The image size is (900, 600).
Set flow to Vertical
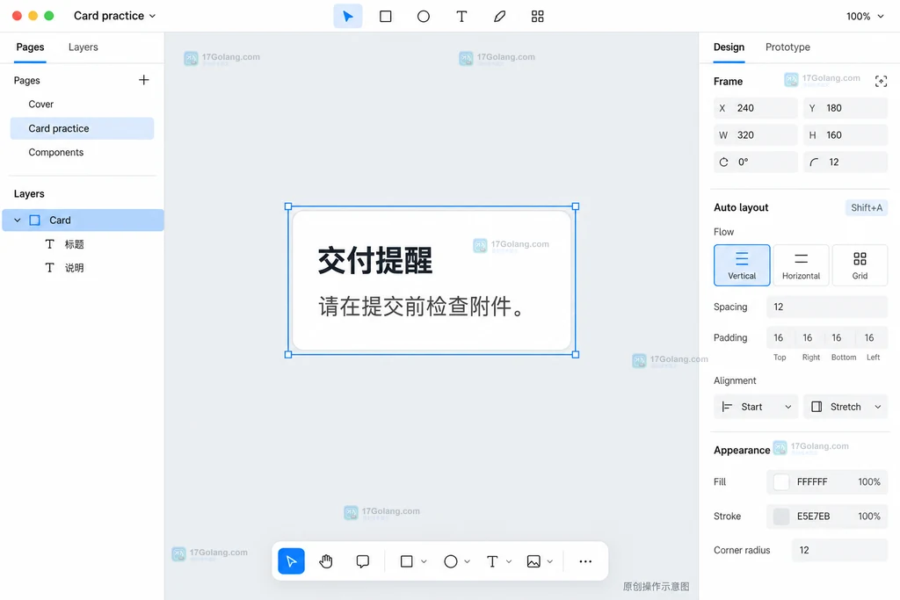(742, 265)
